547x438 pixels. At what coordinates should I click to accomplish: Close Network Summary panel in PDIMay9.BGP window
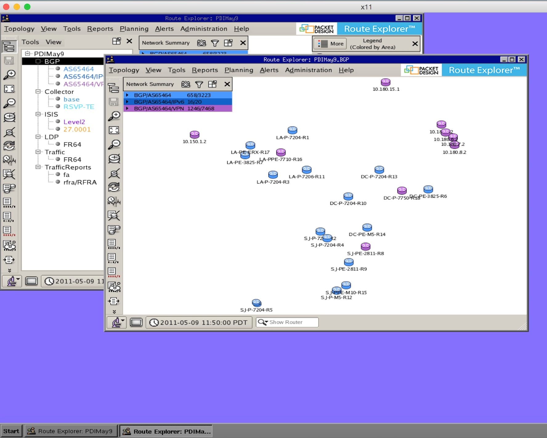(x=227, y=84)
